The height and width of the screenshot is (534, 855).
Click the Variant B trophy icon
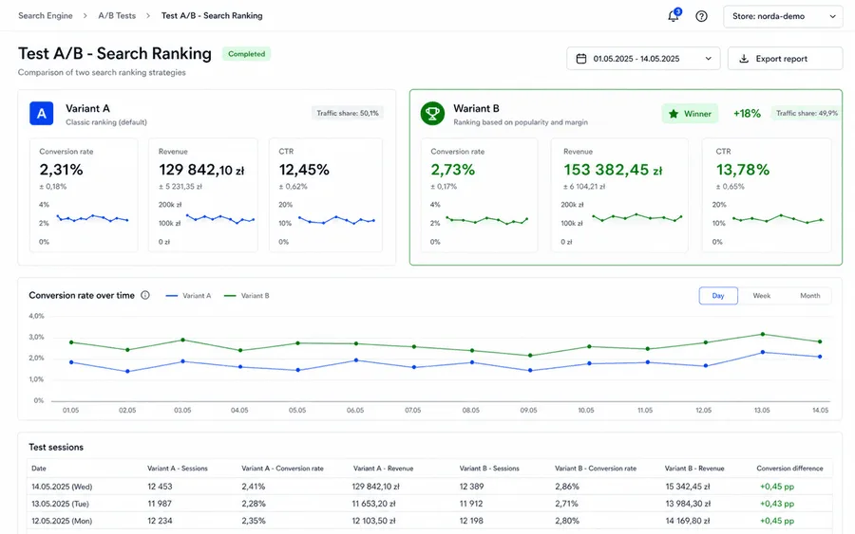(x=432, y=113)
